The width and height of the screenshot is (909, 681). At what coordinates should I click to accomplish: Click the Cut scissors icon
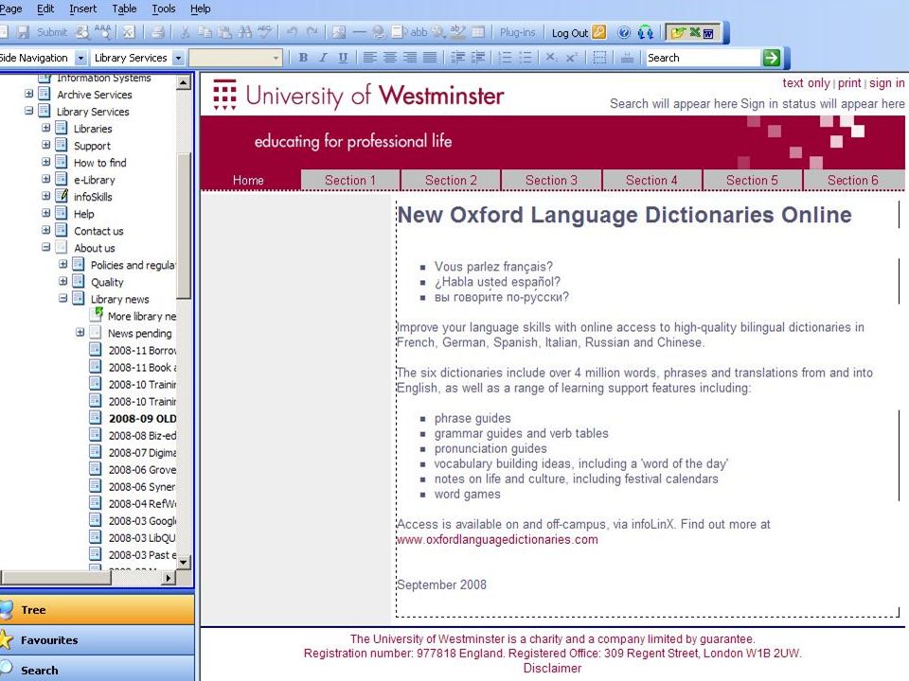click(x=185, y=32)
